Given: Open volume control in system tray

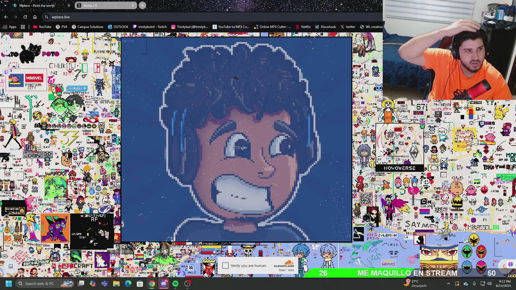Looking at the screenshot, I should coord(489,284).
